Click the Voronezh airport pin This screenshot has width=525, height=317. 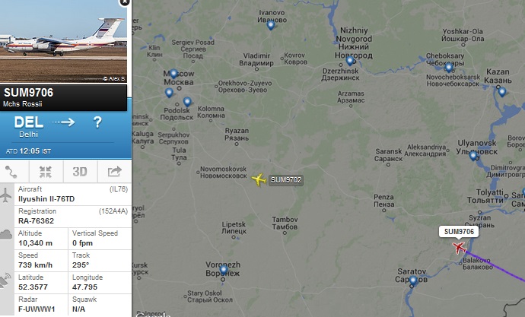224,270
